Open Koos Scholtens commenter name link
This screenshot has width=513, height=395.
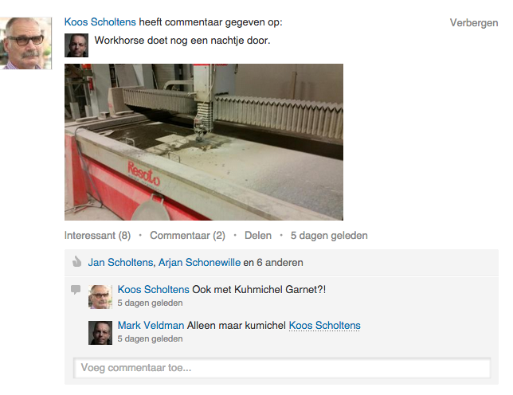(154, 289)
